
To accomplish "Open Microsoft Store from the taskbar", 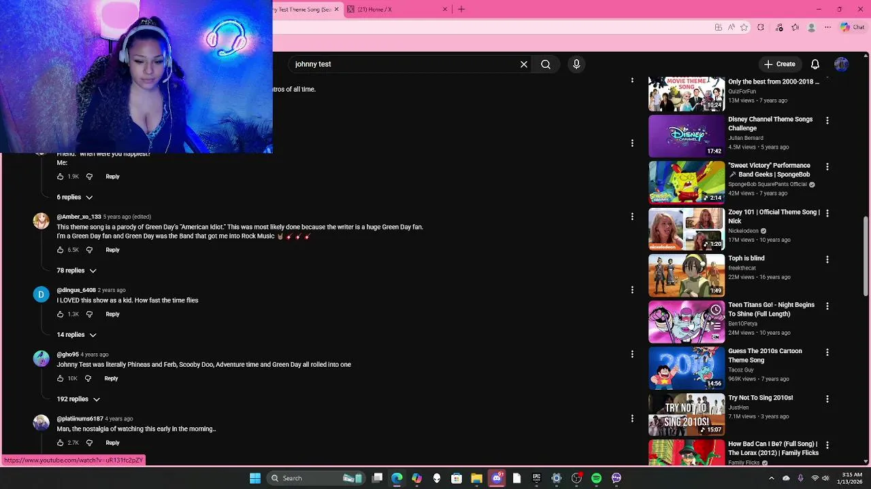I will pos(457,478).
